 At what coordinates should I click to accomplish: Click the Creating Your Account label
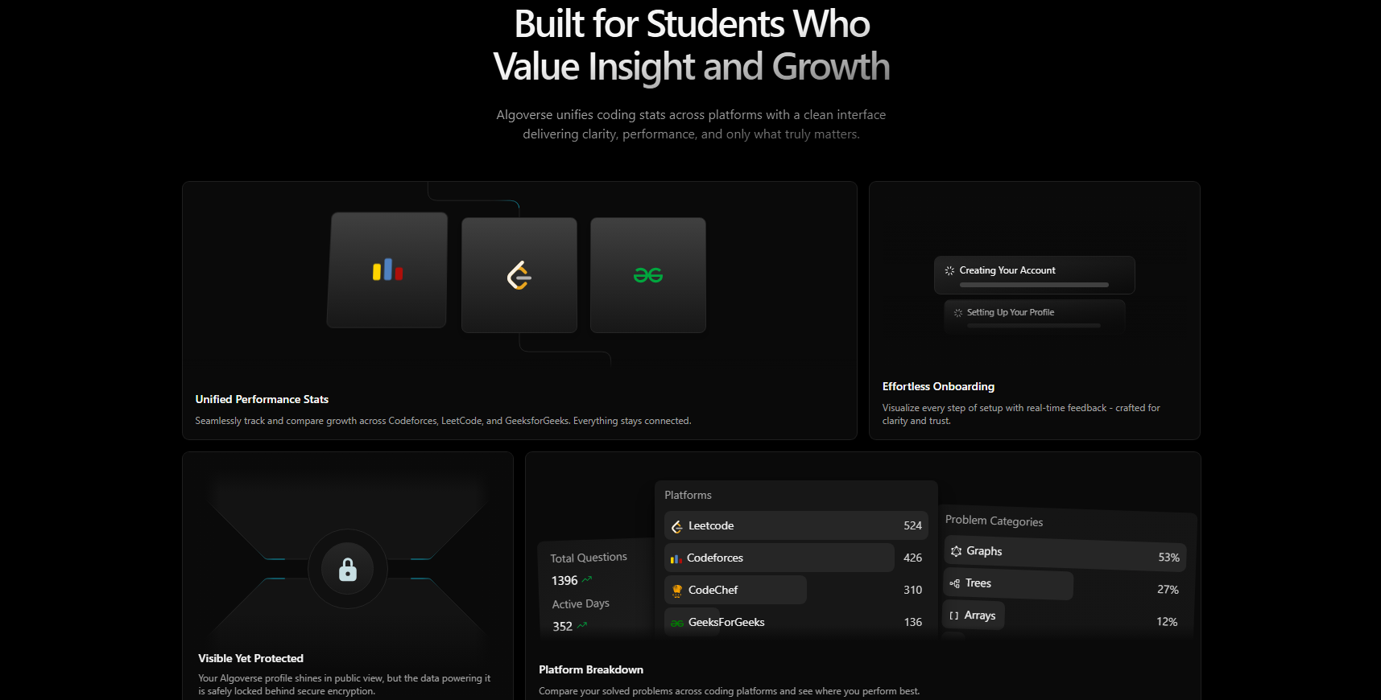[1007, 270]
